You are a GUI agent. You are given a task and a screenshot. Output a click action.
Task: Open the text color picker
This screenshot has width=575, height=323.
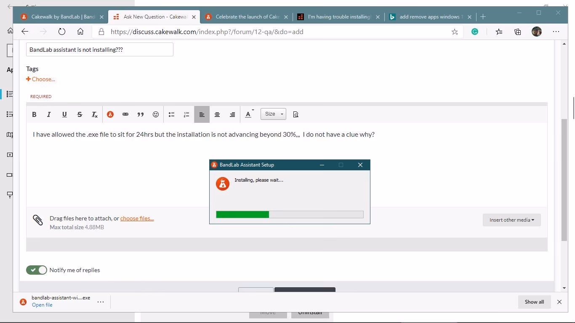pos(249,114)
